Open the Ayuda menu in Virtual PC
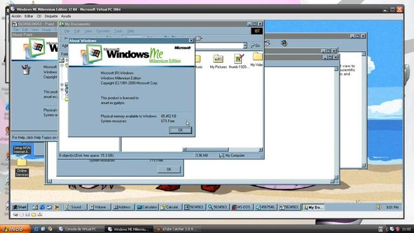Viewport: 414px width, 233px height. [x=66, y=16]
